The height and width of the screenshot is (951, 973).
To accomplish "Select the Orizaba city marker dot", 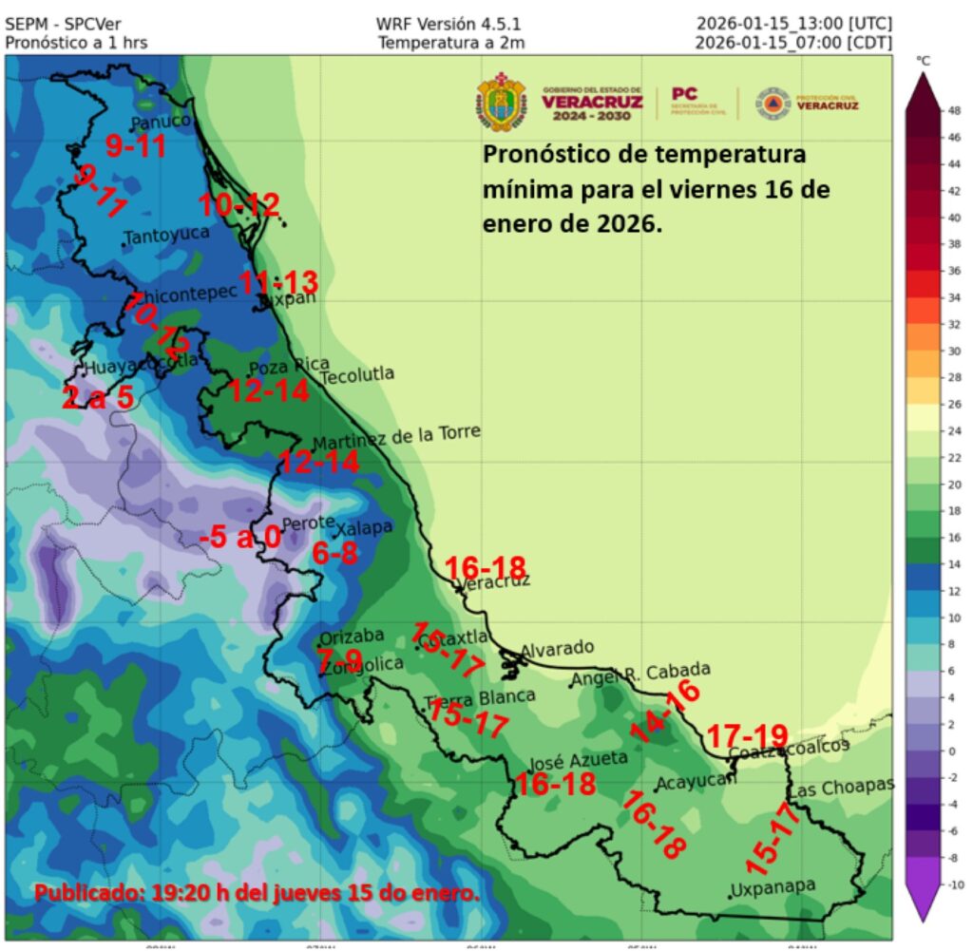I will [x=318, y=646].
